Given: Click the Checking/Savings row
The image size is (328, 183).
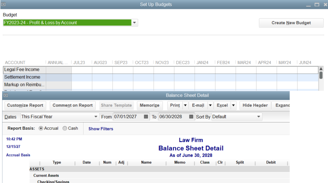Looking at the screenshot, I should pyautogui.click(x=159, y=181).
